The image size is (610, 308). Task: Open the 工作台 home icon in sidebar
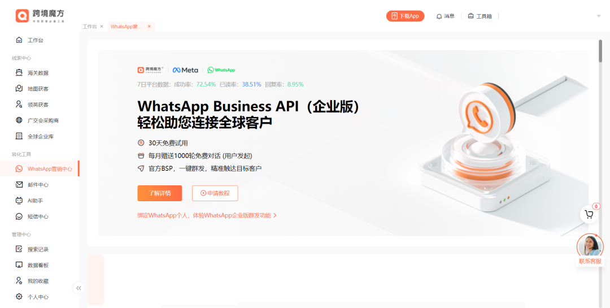click(19, 40)
